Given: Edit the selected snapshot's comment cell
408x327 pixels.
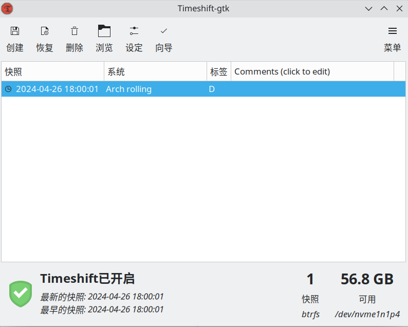Looking at the screenshot, I should click(x=312, y=89).
